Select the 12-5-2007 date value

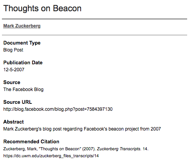[14, 70]
